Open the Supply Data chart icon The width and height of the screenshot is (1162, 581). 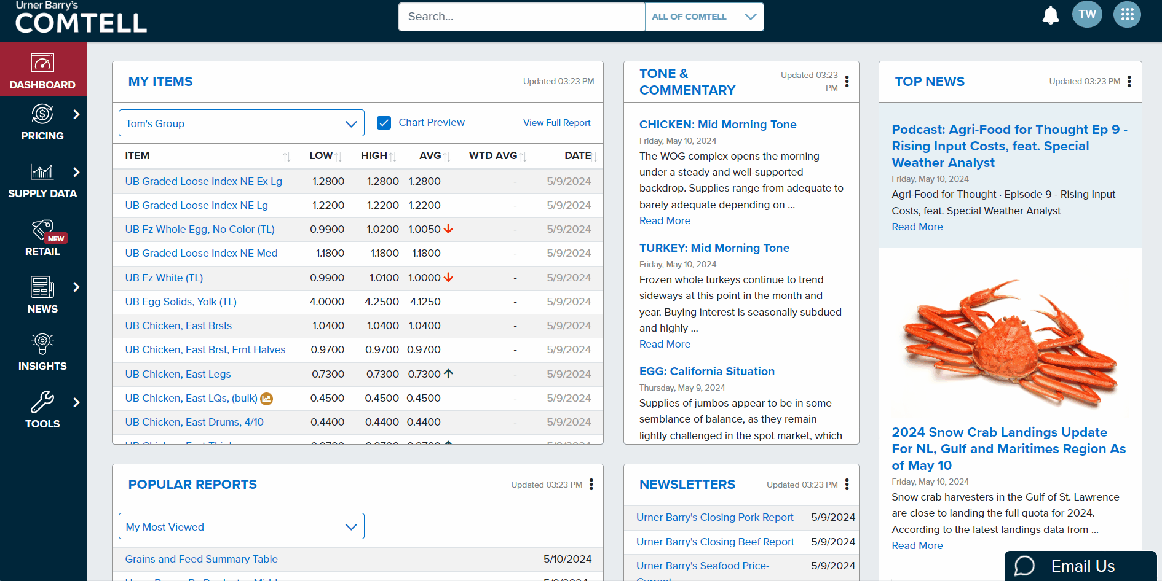[x=42, y=171]
